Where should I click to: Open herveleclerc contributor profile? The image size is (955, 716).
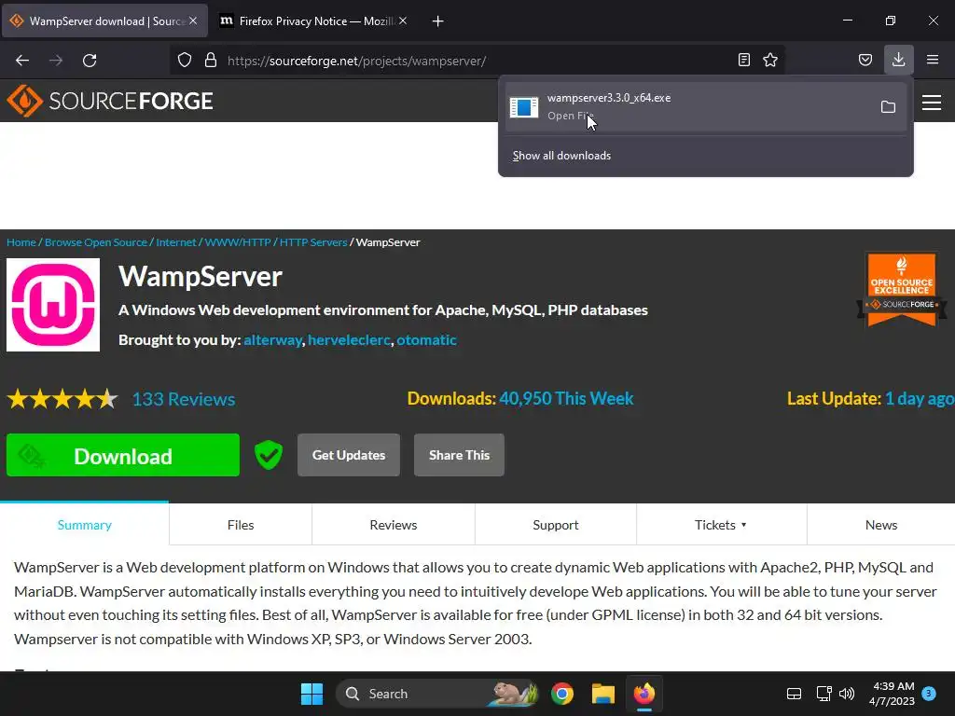click(x=349, y=339)
